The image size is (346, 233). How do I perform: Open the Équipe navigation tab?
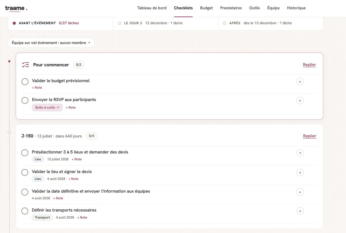(273, 8)
